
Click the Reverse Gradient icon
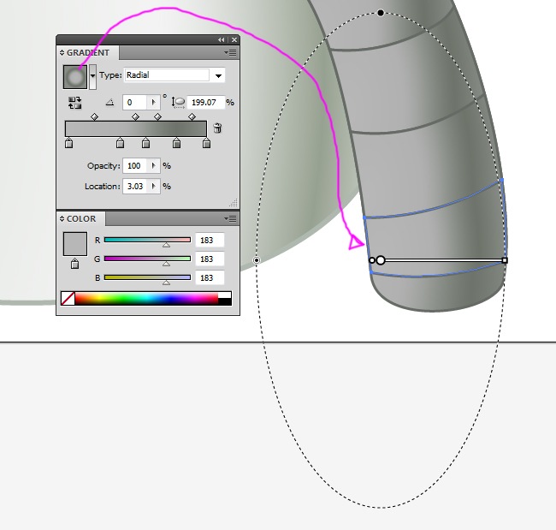pyautogui.click(x=74, y=103)
